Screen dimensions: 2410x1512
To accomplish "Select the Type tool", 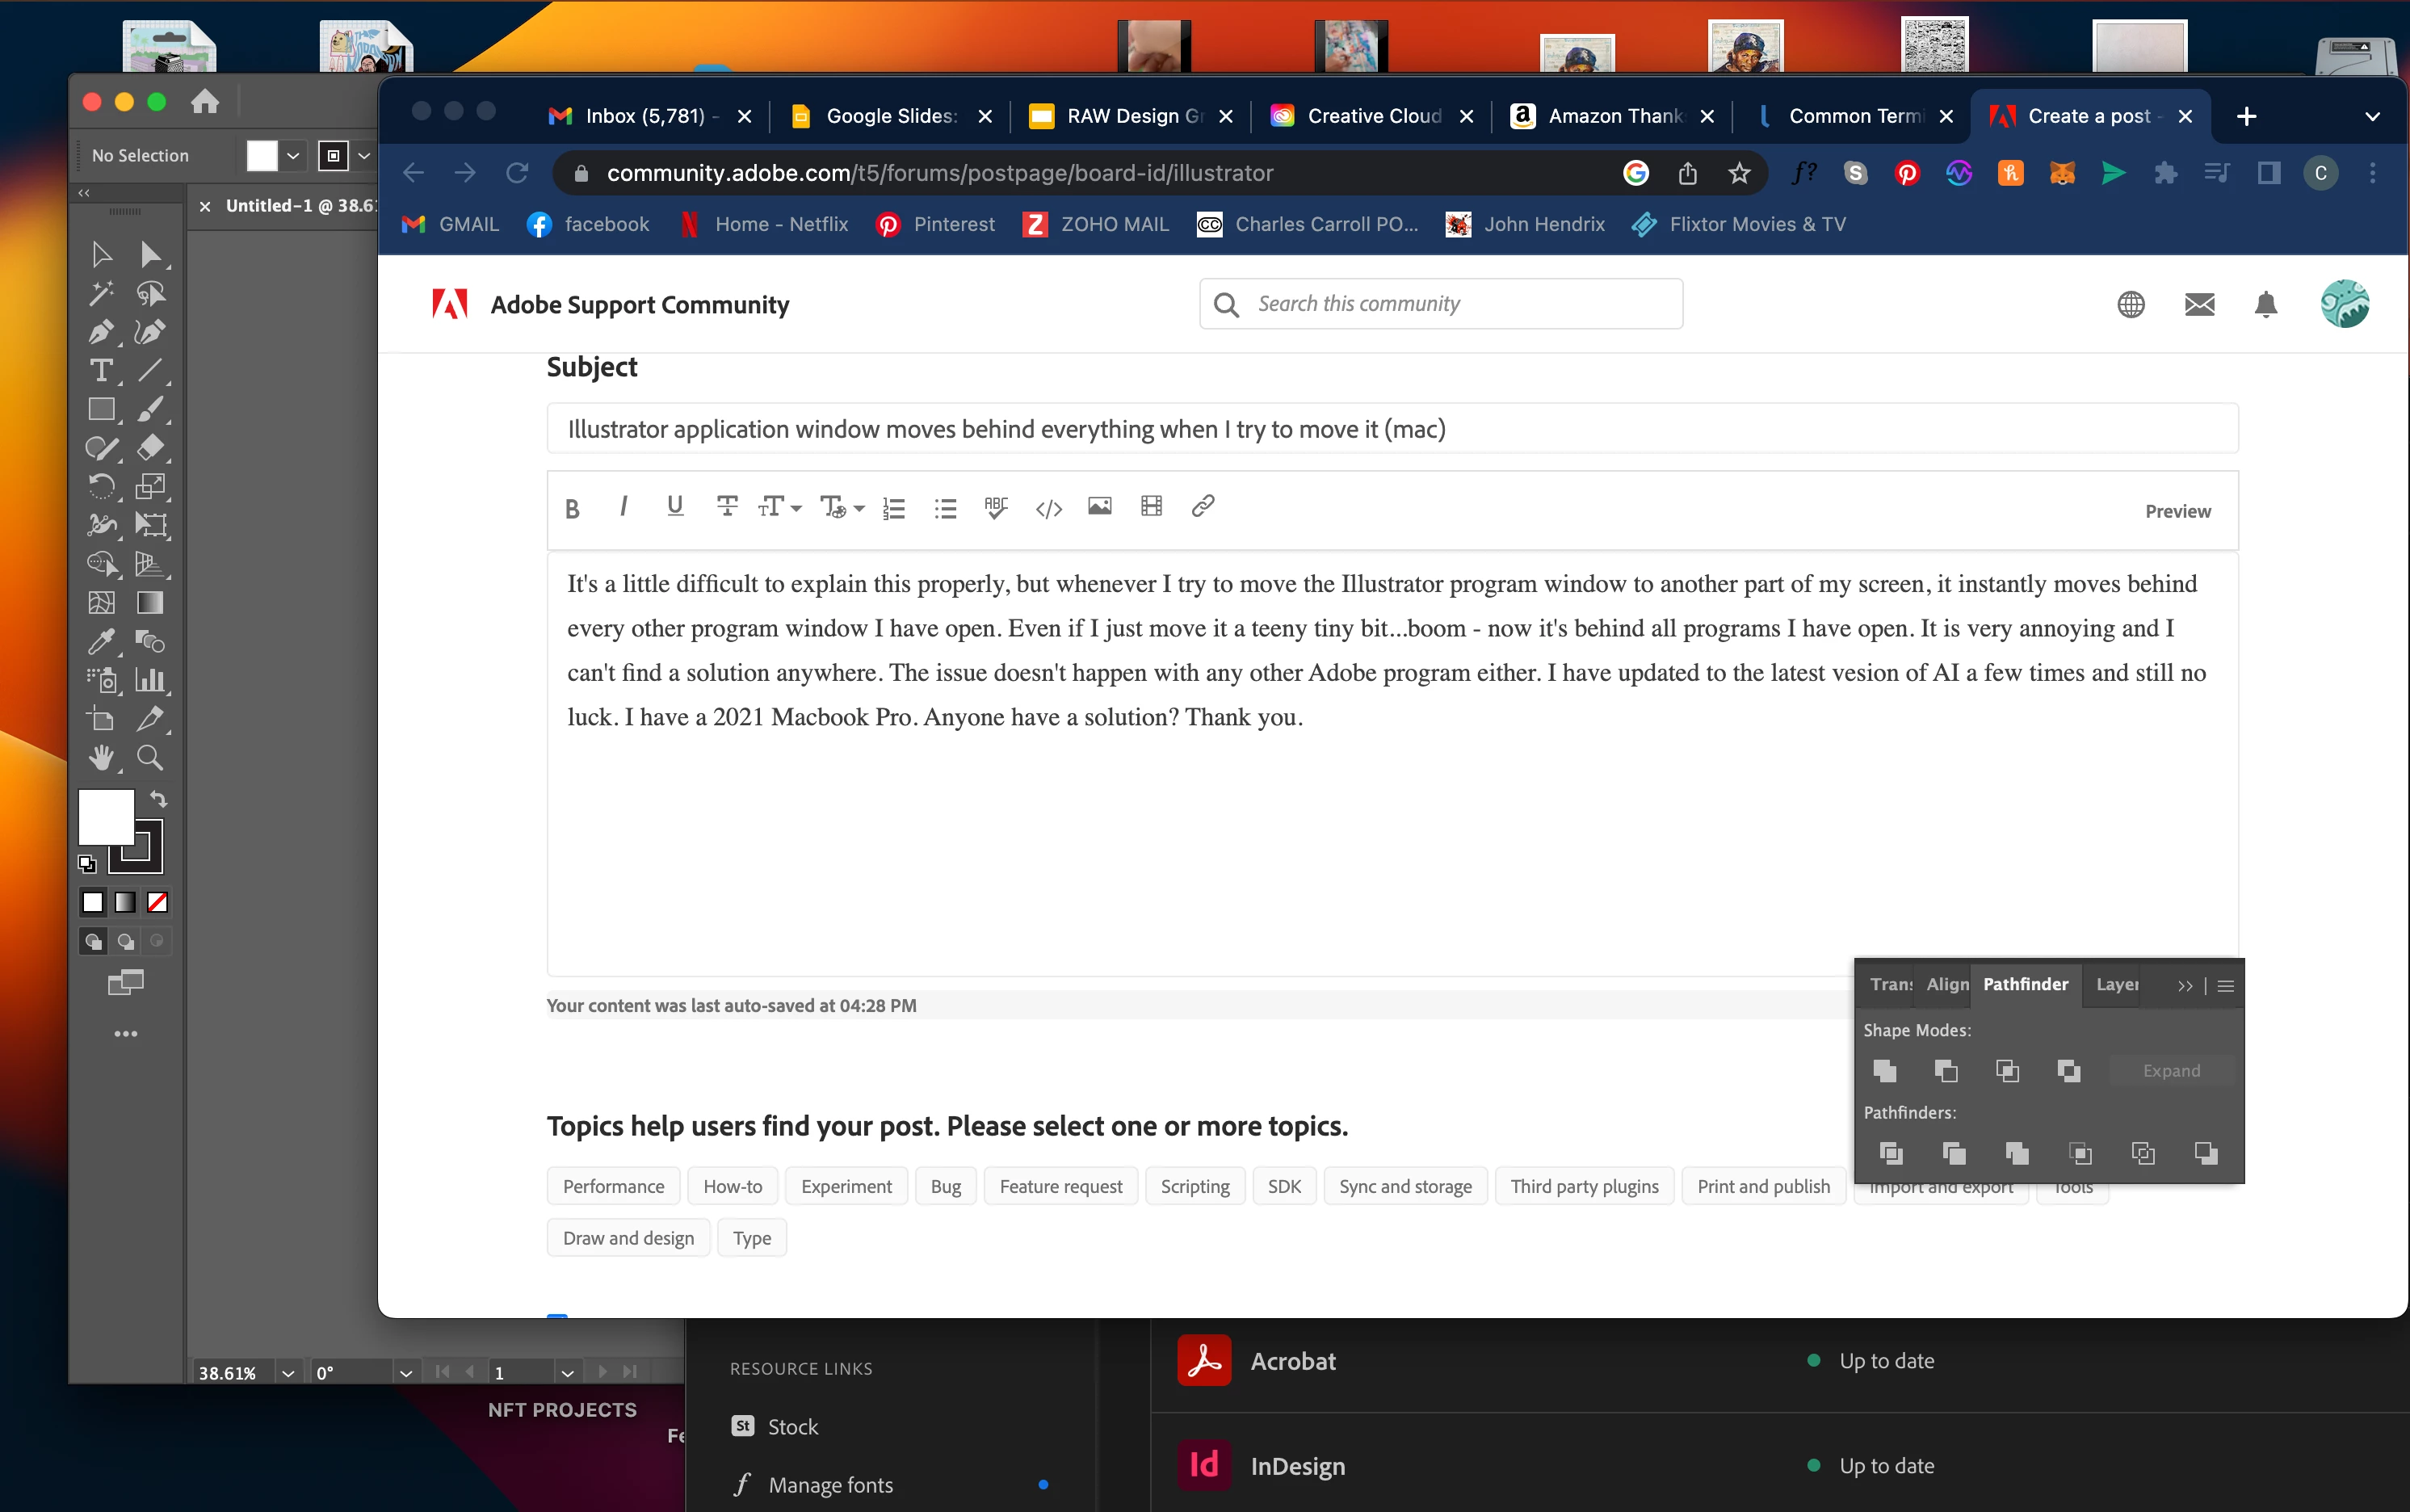I will click(x=100, y=371).
